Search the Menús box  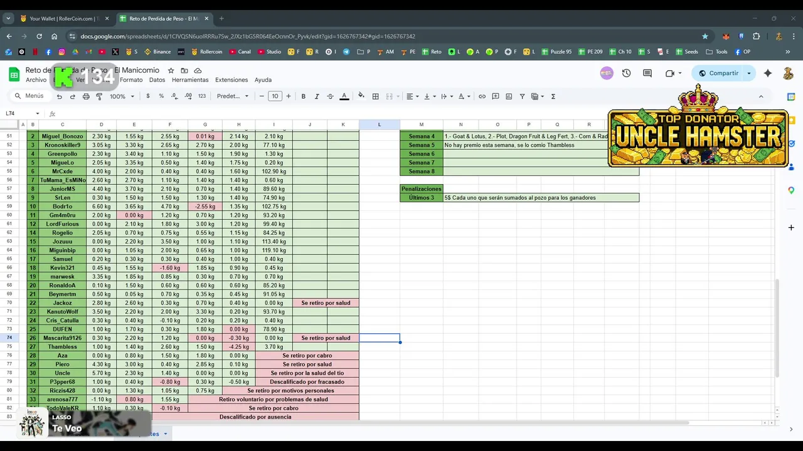click(29, 96)
